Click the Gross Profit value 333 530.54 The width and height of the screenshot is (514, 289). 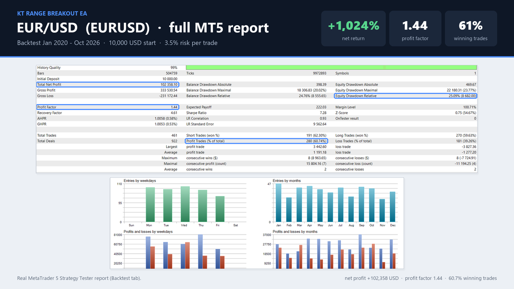168,90
